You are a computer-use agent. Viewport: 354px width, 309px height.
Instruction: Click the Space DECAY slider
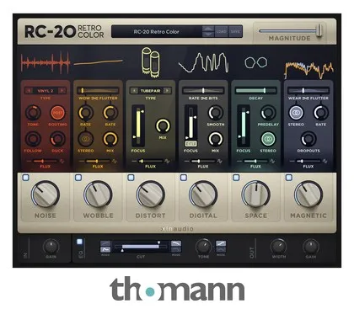pyautogui.click(x=256, y=91)
